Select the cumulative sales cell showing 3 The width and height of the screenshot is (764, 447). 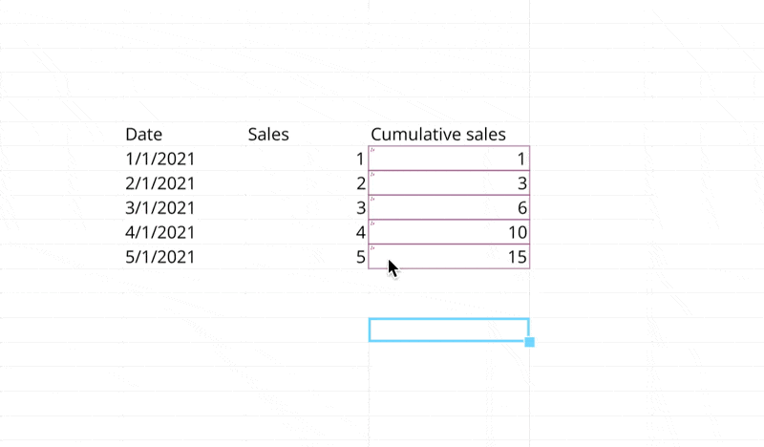449,183
